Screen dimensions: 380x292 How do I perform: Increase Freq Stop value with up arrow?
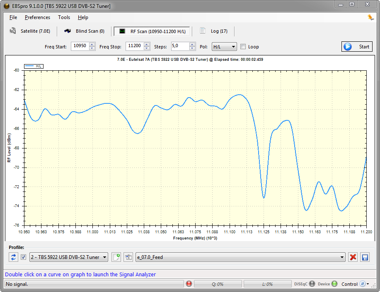click(147, 44)
